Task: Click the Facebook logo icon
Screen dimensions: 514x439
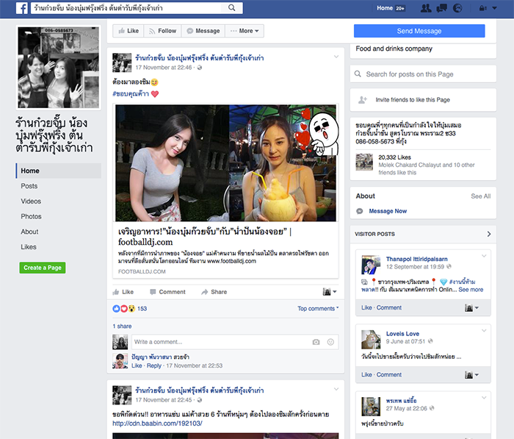Action: point(21,8)
